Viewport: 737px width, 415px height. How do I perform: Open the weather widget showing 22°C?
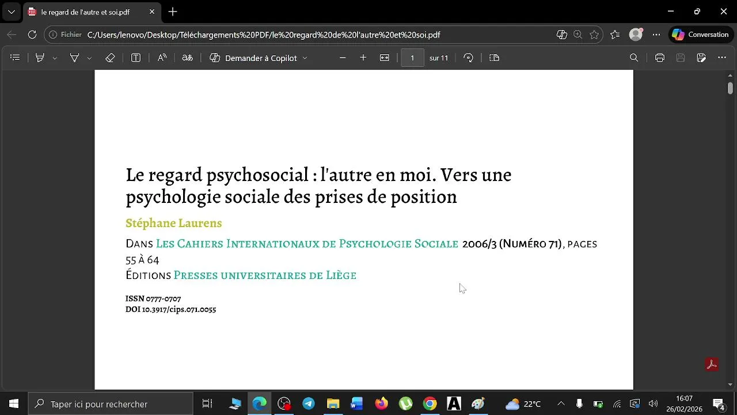pyautogui.click(x=523, y=403)
